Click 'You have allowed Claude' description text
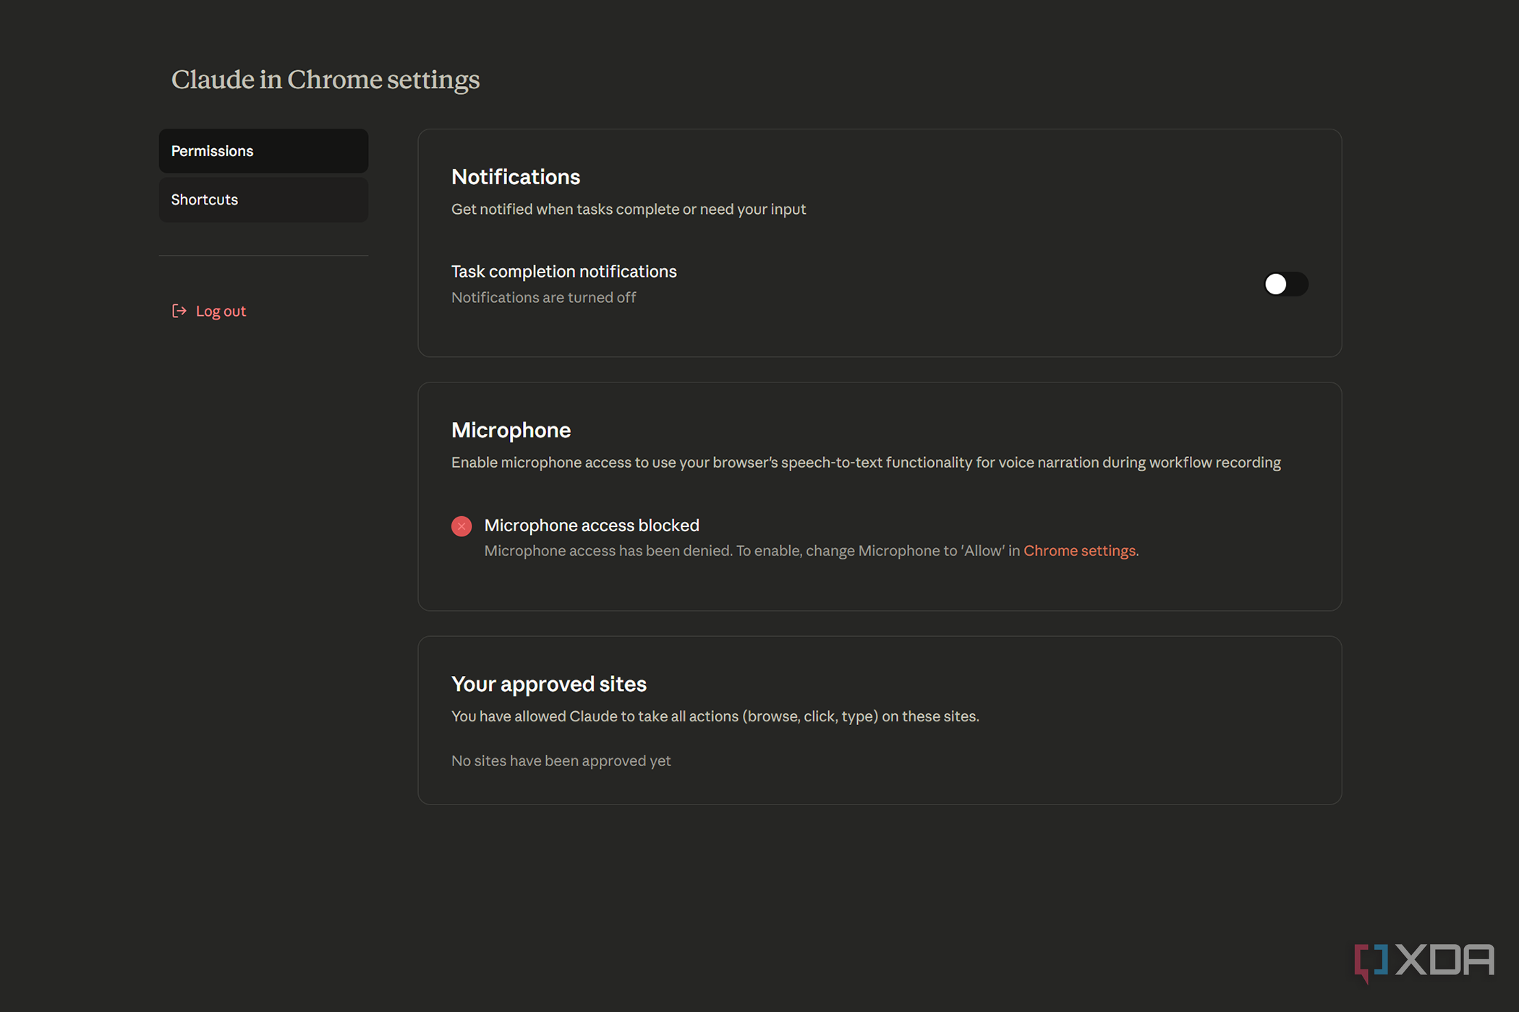1519x1012 pixels. [x=715, y=716]
